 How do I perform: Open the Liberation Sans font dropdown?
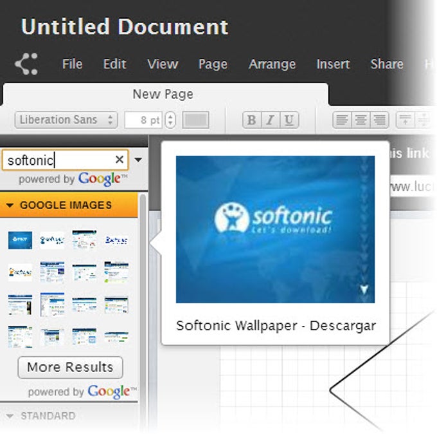66,120
